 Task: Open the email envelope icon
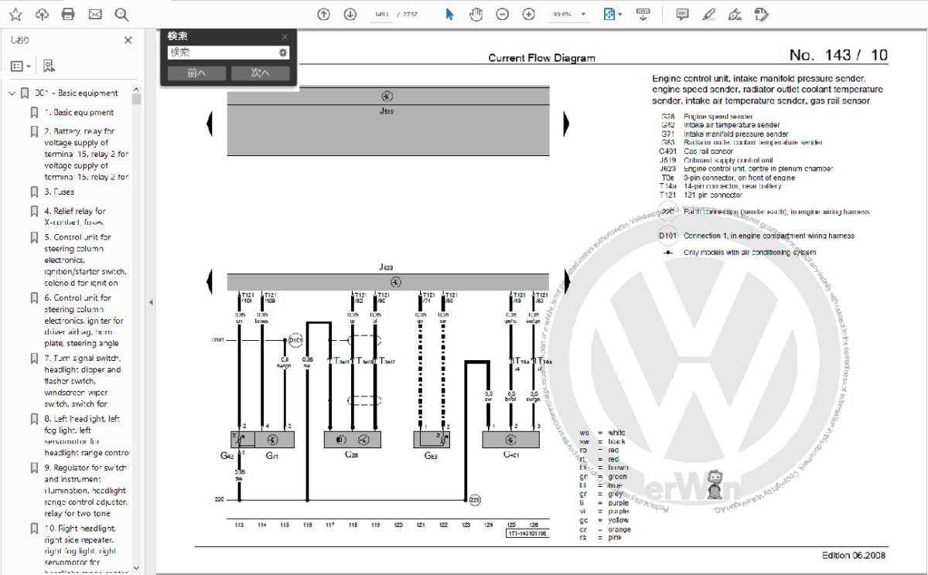point(94,15)
